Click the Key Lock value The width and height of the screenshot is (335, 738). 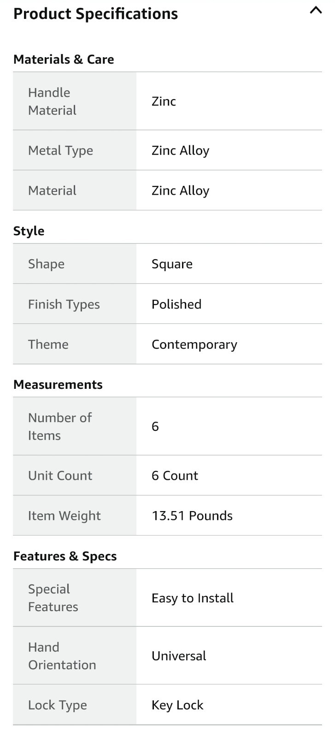point(177,705)
